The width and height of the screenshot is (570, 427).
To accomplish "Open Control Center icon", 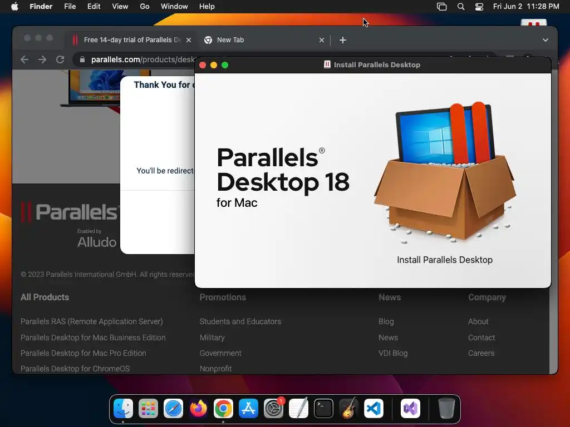I will coord(479,7).
